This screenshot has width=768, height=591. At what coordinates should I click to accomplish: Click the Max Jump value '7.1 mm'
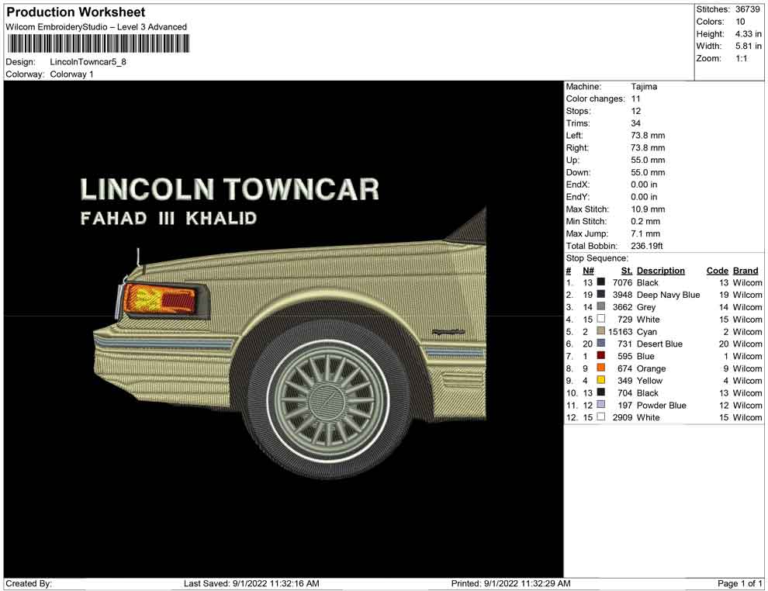pos(645,233)
